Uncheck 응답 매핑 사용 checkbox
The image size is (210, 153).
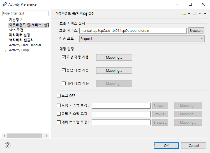(x=64, y=70)
